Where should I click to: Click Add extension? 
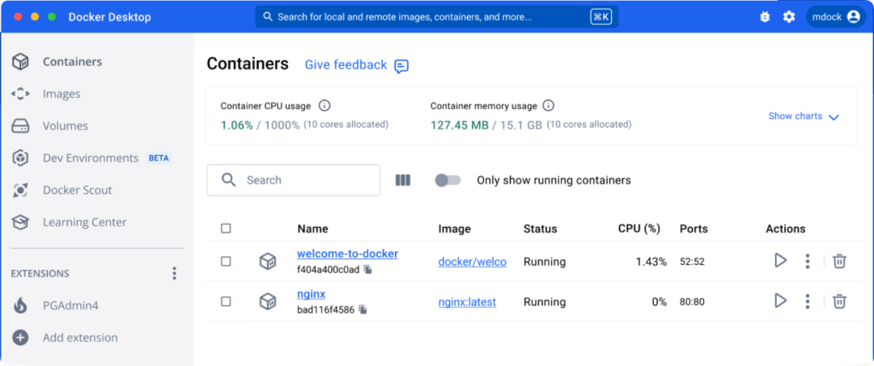pyautogui.click(x=80, y=338)
